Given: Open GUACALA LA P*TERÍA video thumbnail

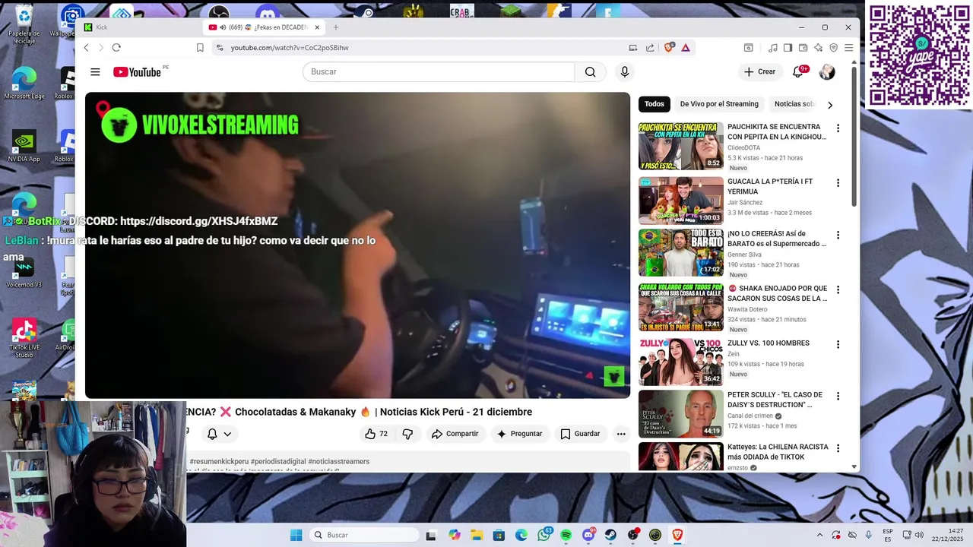Looking at the screenshot, I should [681, 201].
